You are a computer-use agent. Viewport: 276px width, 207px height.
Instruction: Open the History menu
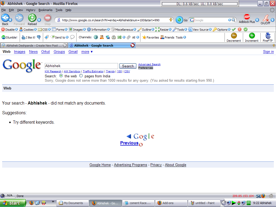click(x=31, y=10)
